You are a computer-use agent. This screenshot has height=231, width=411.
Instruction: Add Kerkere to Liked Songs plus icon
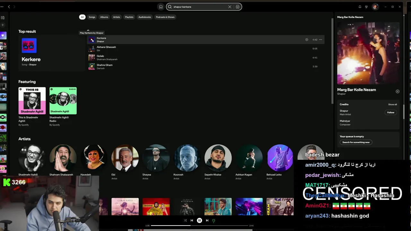tap(307, 40)
